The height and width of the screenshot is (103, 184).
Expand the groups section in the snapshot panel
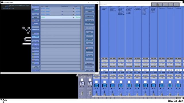pyautogui.click(x=36, y=17)
